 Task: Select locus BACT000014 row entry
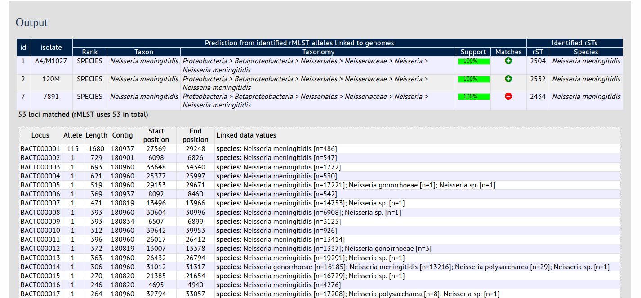tap(40, 267)
